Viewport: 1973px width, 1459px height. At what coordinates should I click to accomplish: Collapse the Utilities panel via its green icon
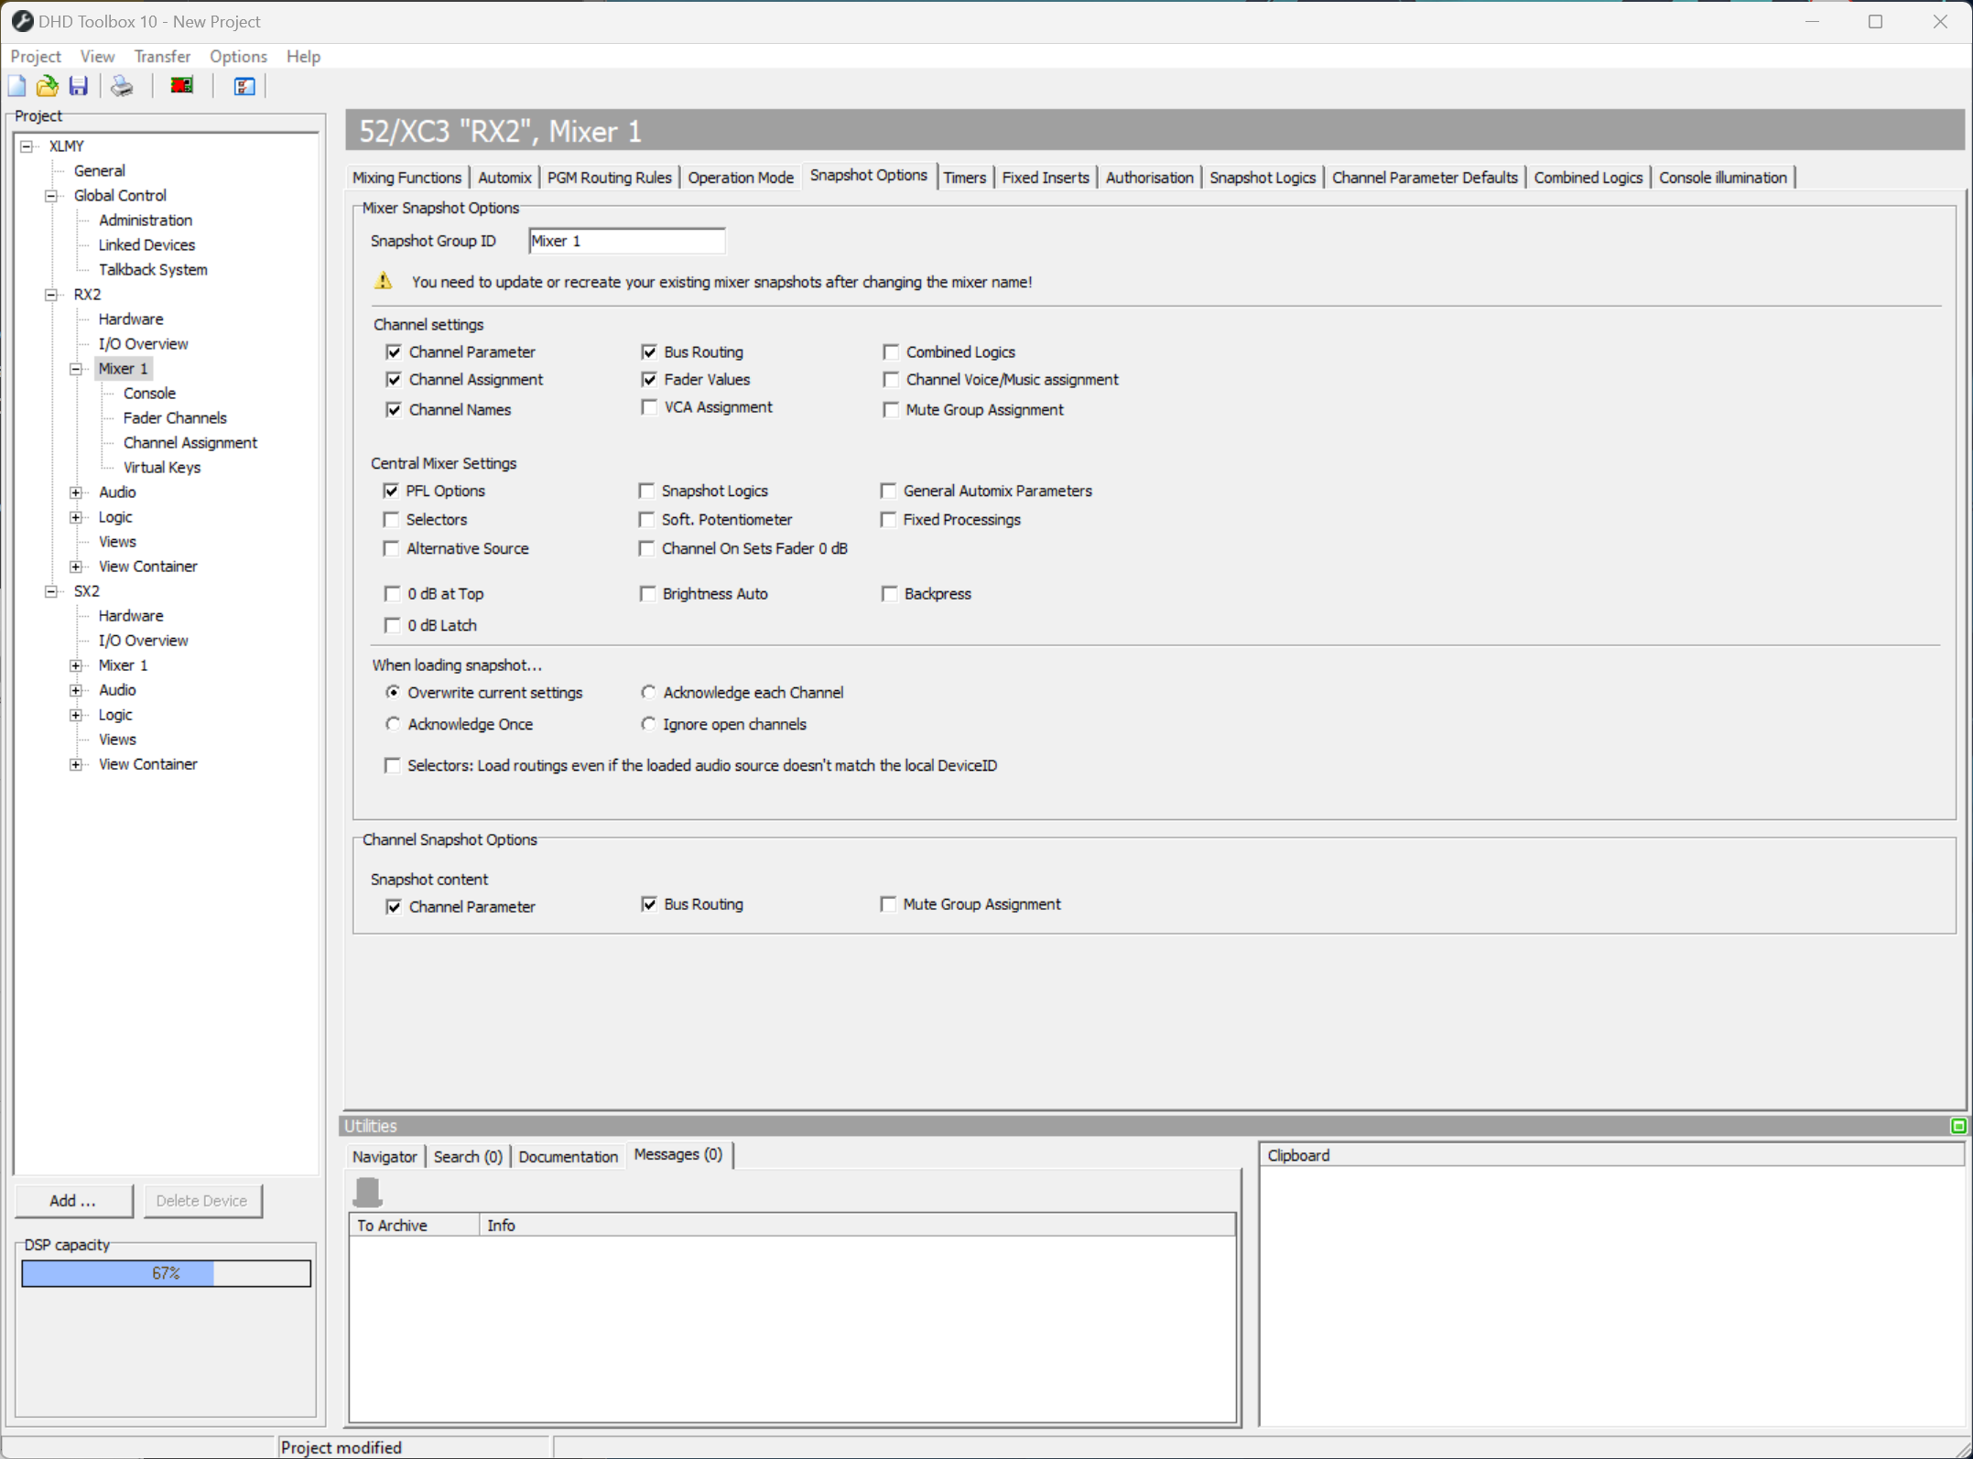[1957, 1125]
